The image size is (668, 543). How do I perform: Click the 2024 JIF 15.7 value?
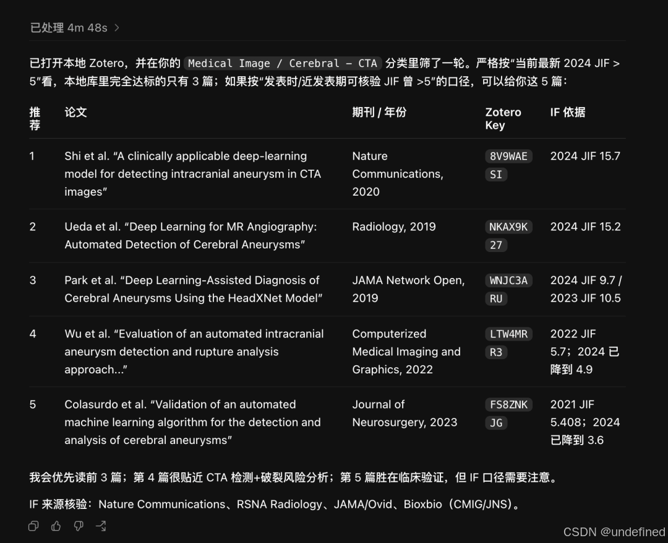tap(585, 156)
